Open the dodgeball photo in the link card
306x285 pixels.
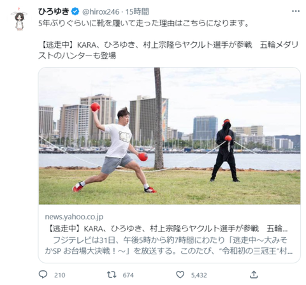[x=170, y=136]
